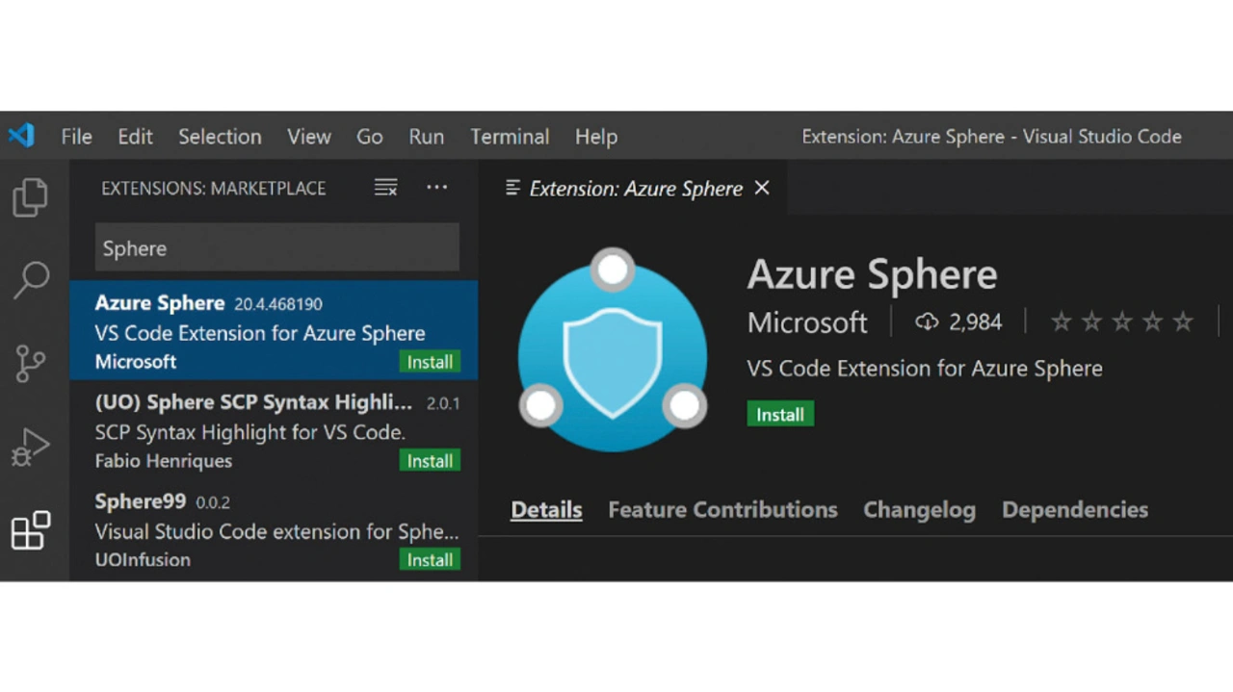Focus the marketplace search box containing Sphere
Screen dimensions: 1233x692
pyautogui.click(x=276, y=248)
